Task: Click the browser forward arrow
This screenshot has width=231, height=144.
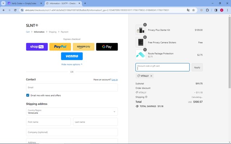Action: click(x=9, y=10)
